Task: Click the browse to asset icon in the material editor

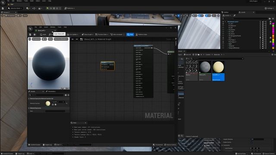Action: (35, 34)
